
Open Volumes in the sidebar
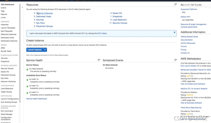point(4,58)
